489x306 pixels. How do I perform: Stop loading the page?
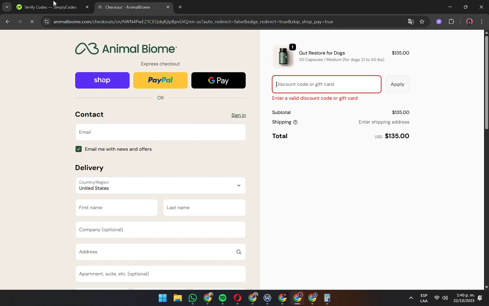32,22
